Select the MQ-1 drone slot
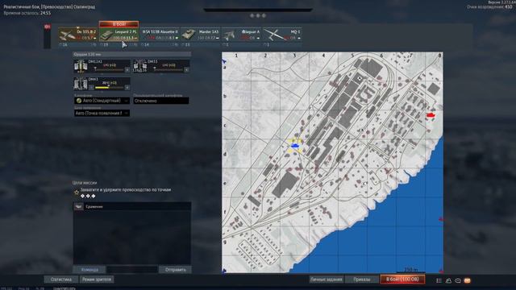 282,35
